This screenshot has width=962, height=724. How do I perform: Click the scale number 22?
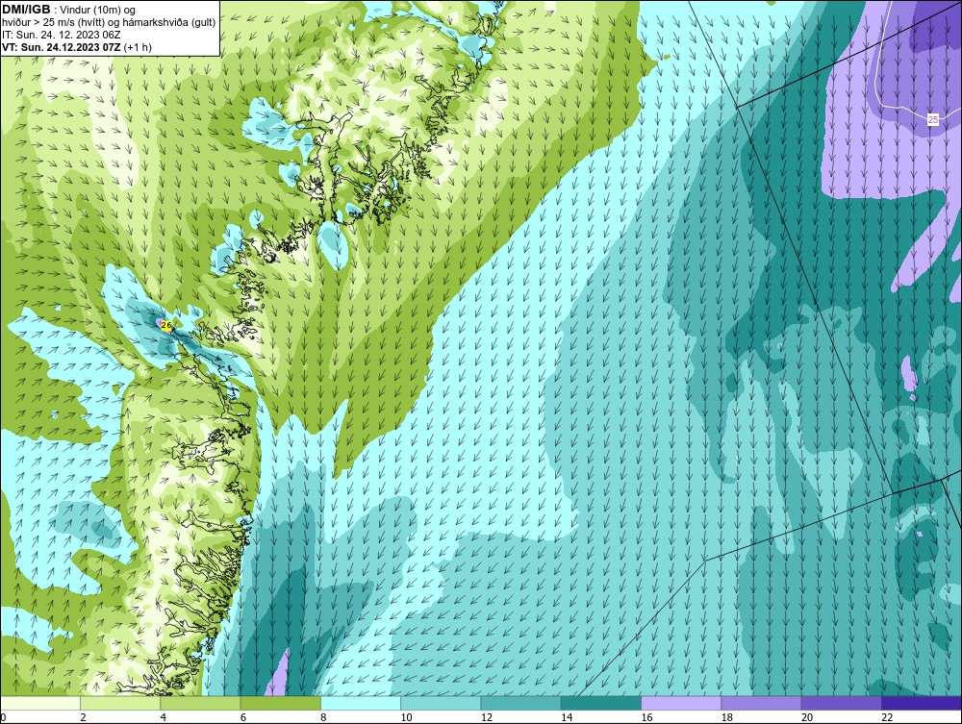point(887,717)
